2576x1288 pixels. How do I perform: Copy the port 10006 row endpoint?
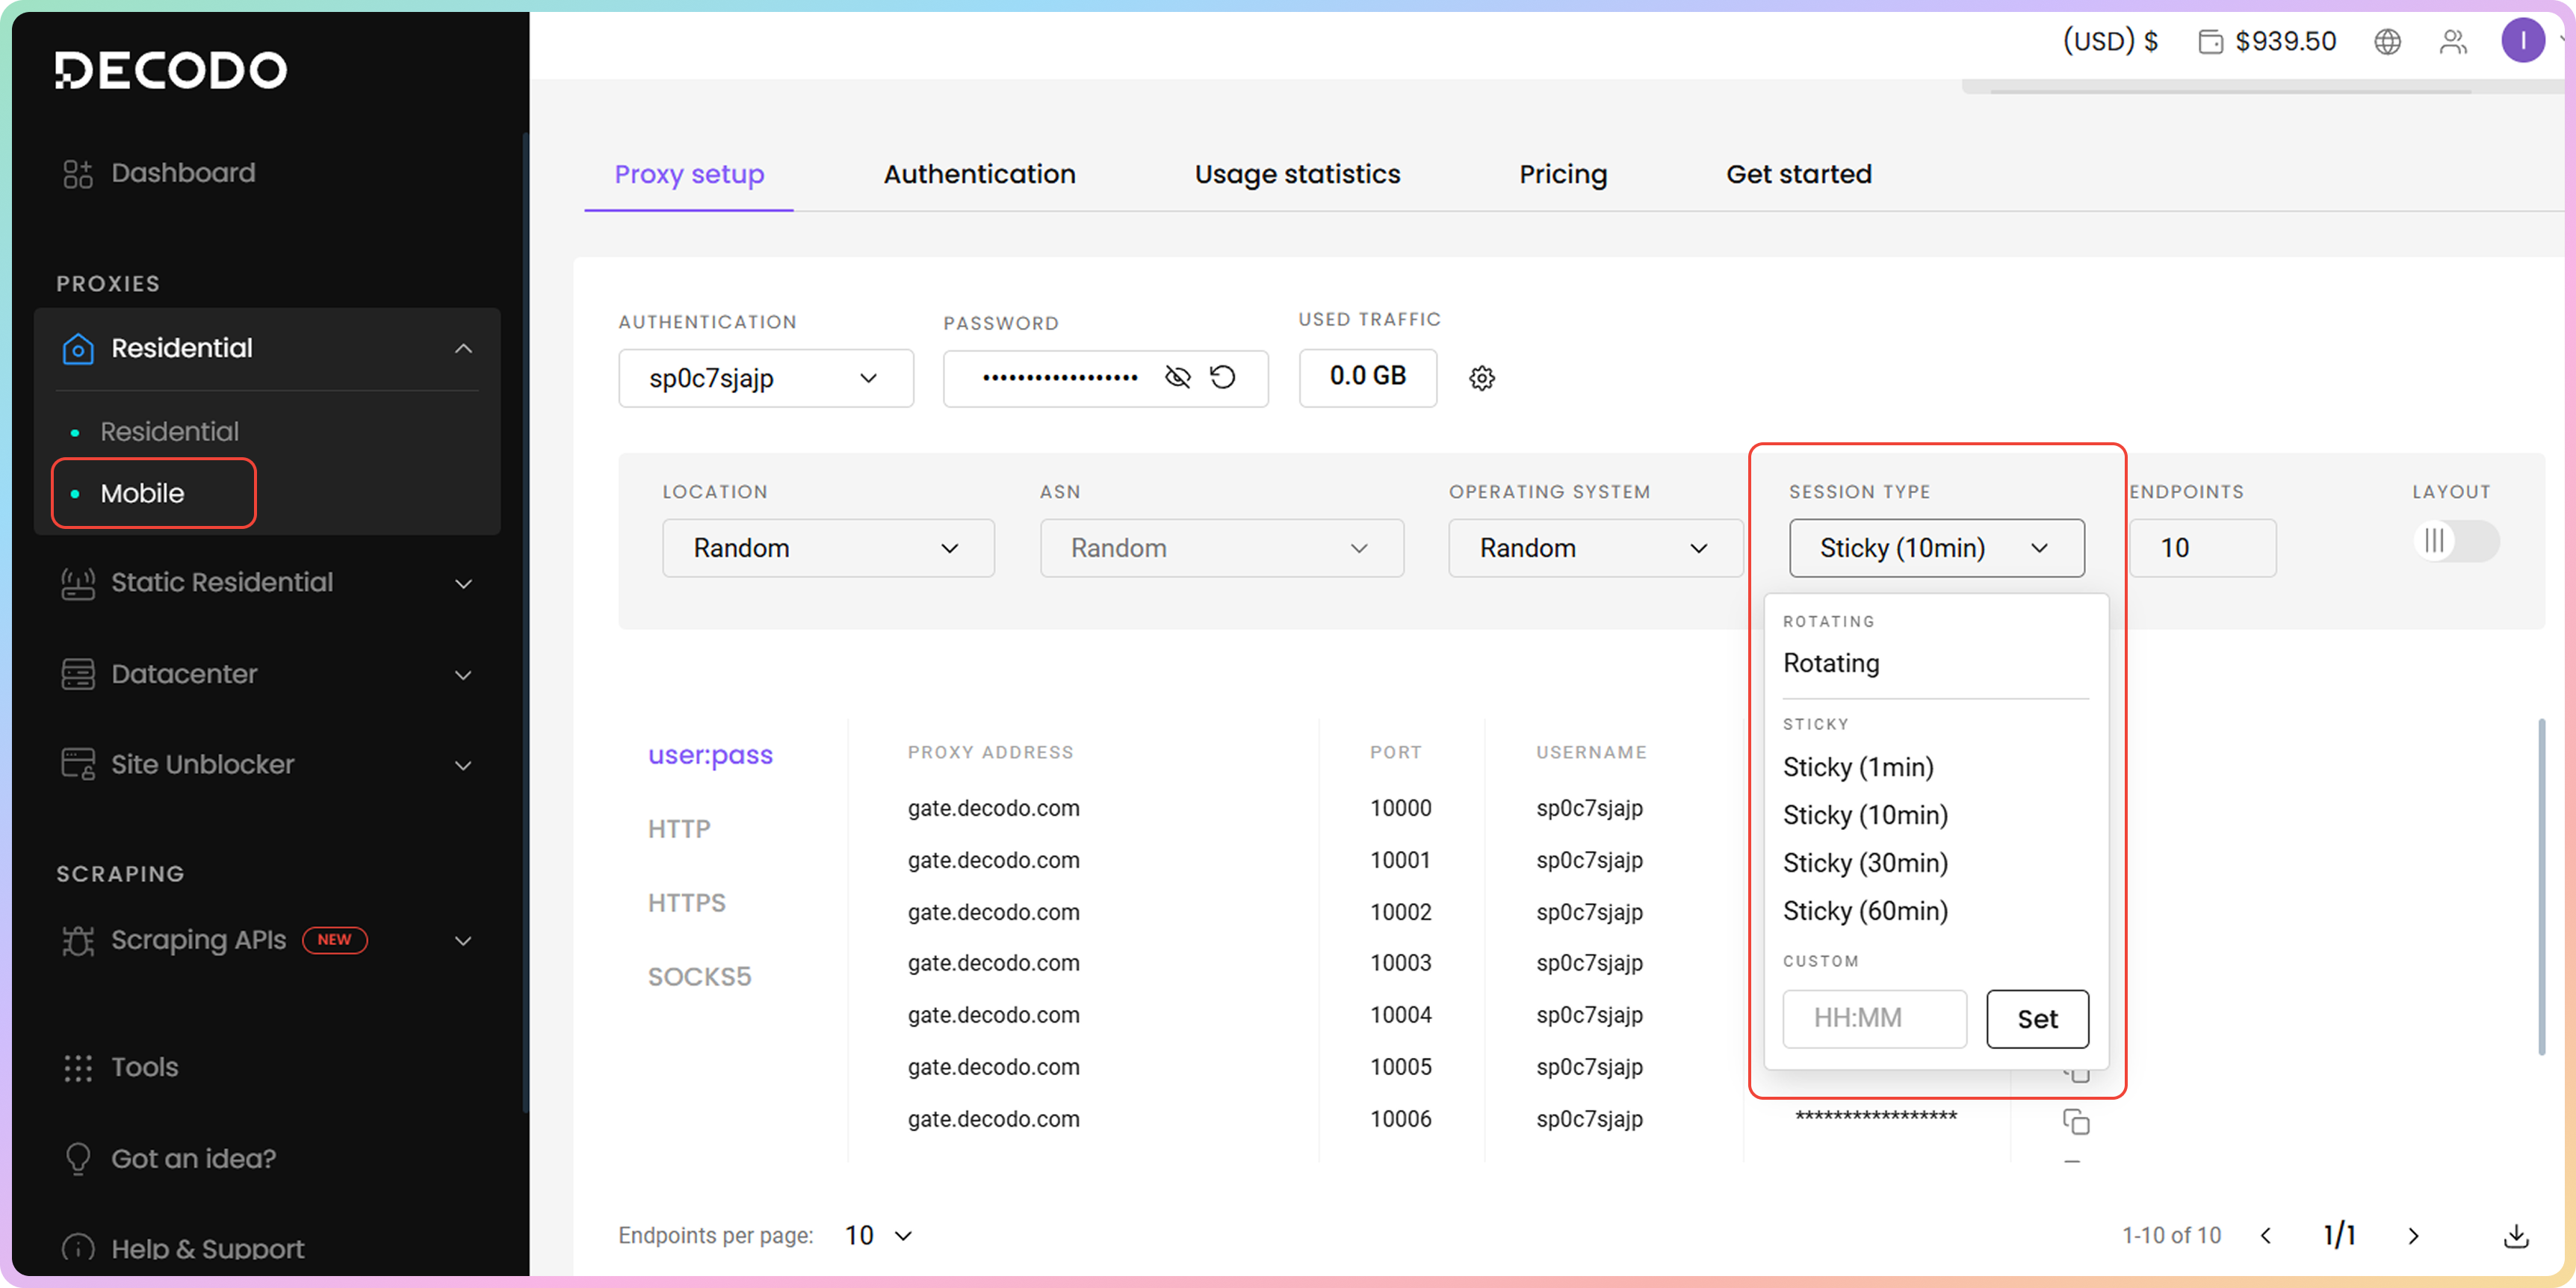click(2075, 1122)
